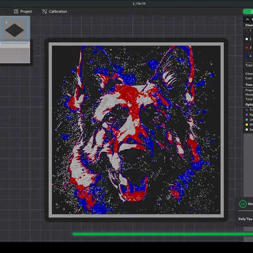Select the blue filament 4 swatch
This screenshot has height=253, width=253.
pyautogui.click(x=247, y=56)
